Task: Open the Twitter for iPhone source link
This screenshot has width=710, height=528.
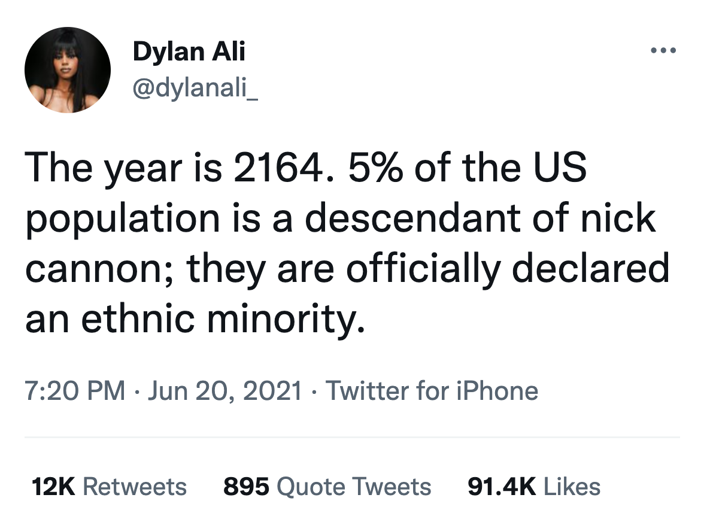Action: [431, 391]
